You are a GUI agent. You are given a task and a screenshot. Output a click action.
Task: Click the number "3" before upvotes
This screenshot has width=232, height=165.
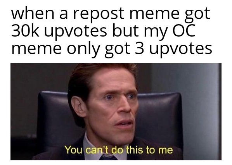(139, 48)
